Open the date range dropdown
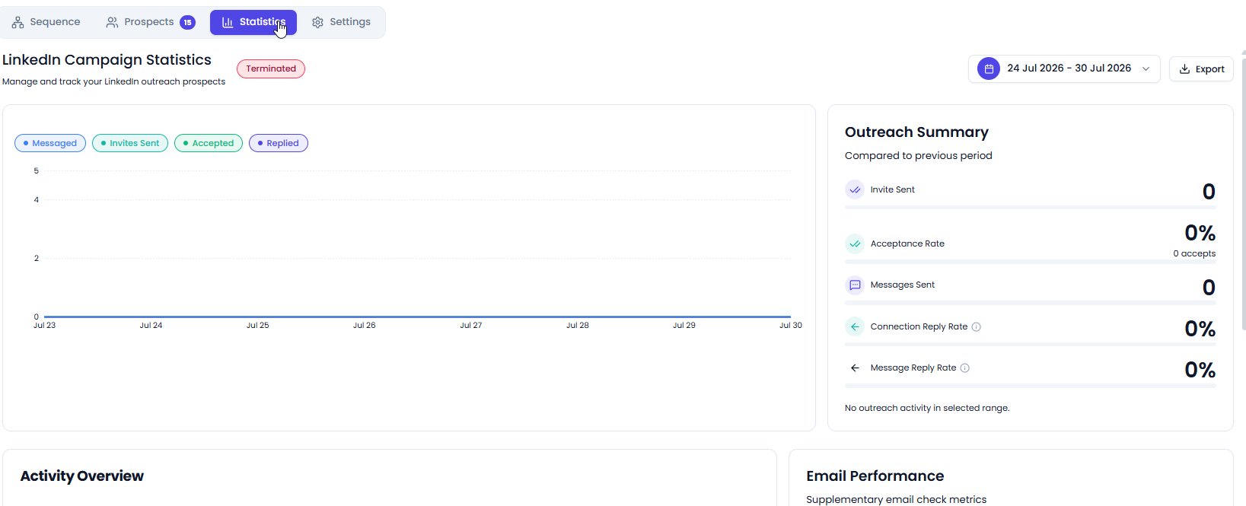 click(x=1064, y=68)
